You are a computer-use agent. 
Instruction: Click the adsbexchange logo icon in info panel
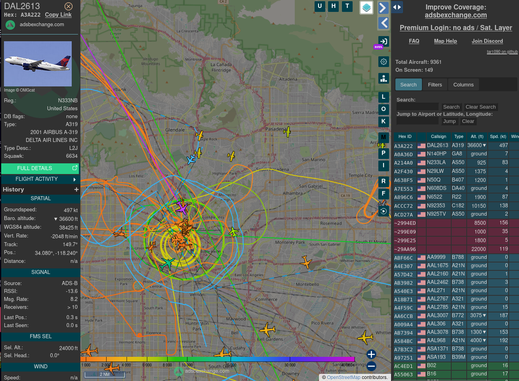coord(10,25)
